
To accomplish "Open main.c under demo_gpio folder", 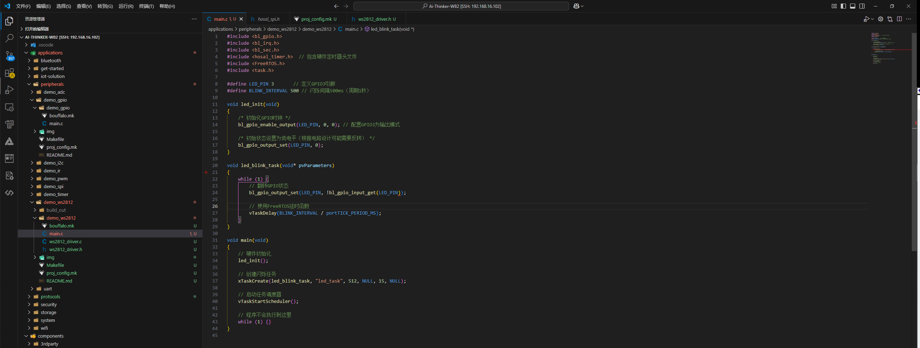I will tap(110, 124).
